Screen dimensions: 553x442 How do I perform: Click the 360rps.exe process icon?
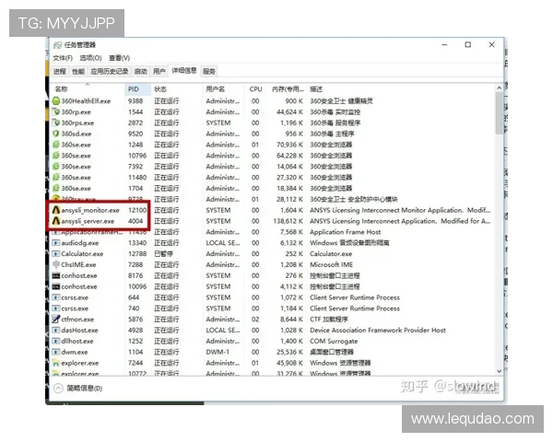55,122
